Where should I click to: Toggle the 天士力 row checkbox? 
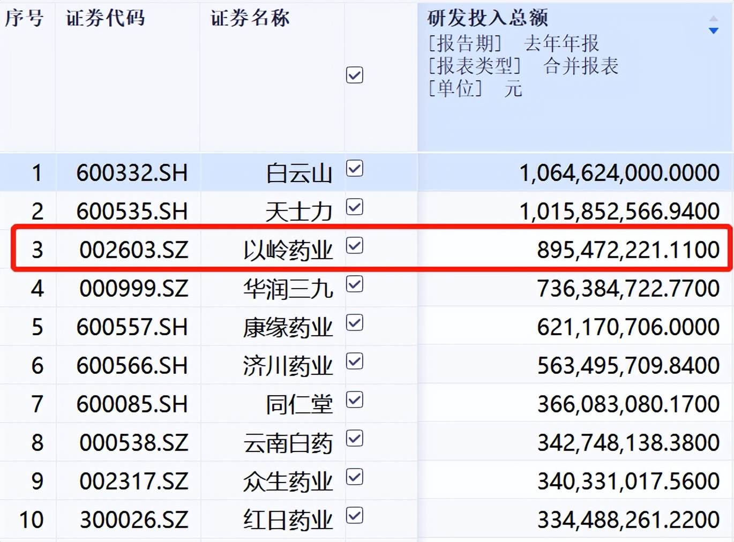(x=355, y=207)
